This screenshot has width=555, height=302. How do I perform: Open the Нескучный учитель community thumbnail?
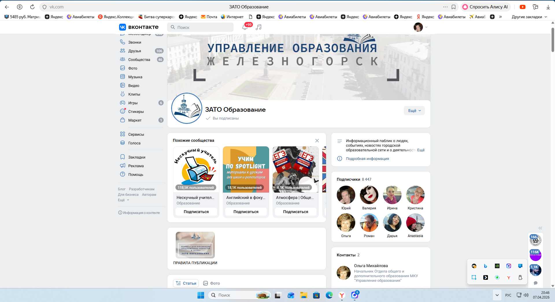[x=196, y=169]
